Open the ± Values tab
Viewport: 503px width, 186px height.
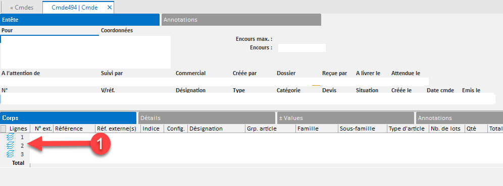coord(345,118)
